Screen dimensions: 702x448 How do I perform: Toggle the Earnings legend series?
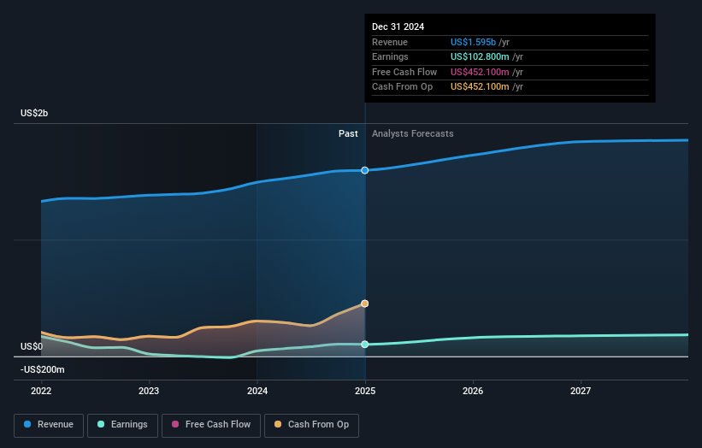tap(122, 425)
